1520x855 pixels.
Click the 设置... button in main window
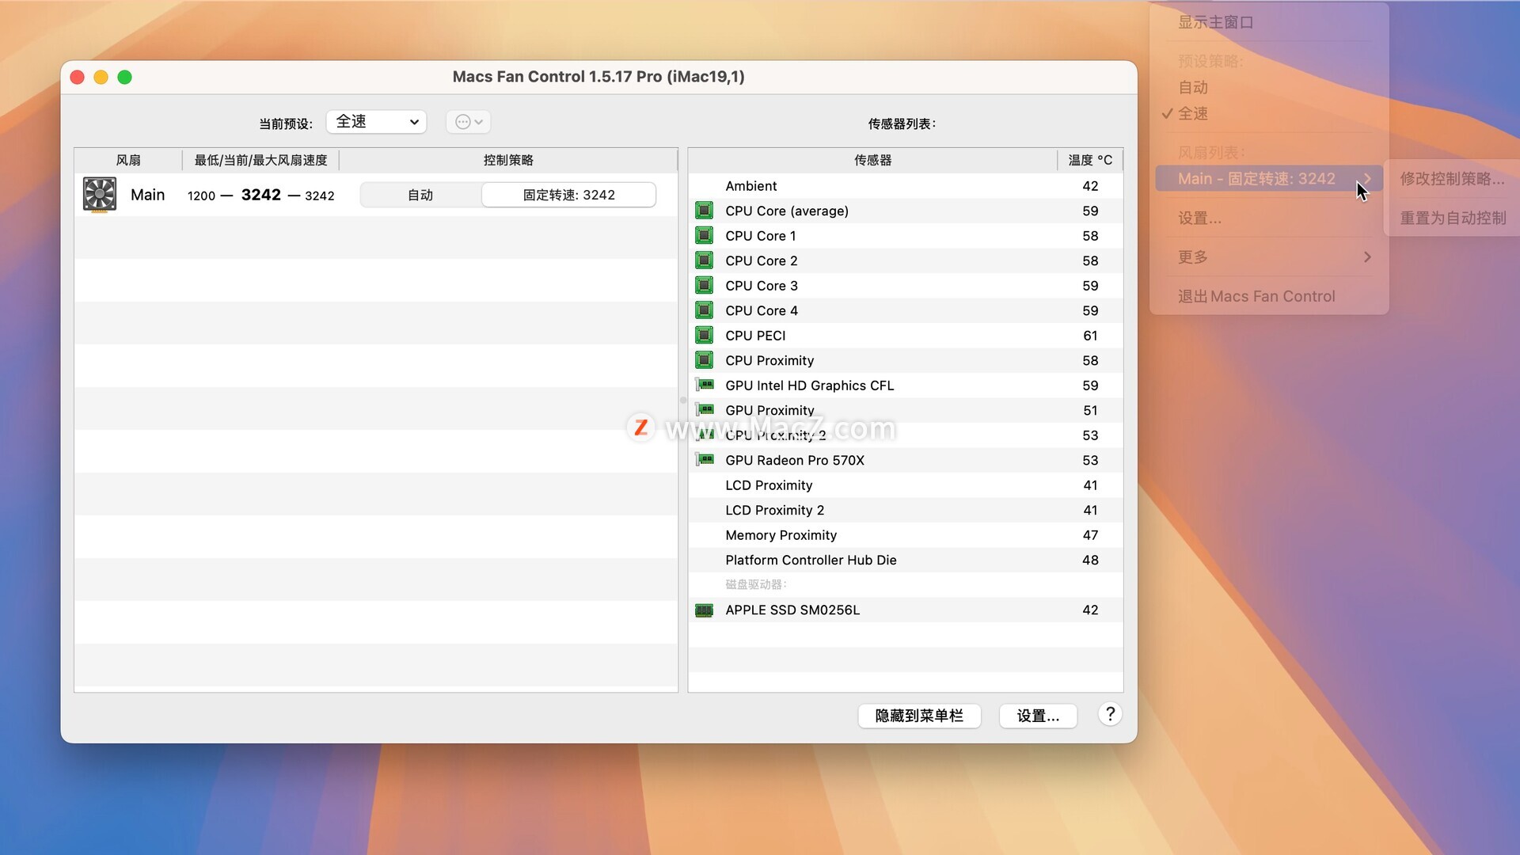1038,716
